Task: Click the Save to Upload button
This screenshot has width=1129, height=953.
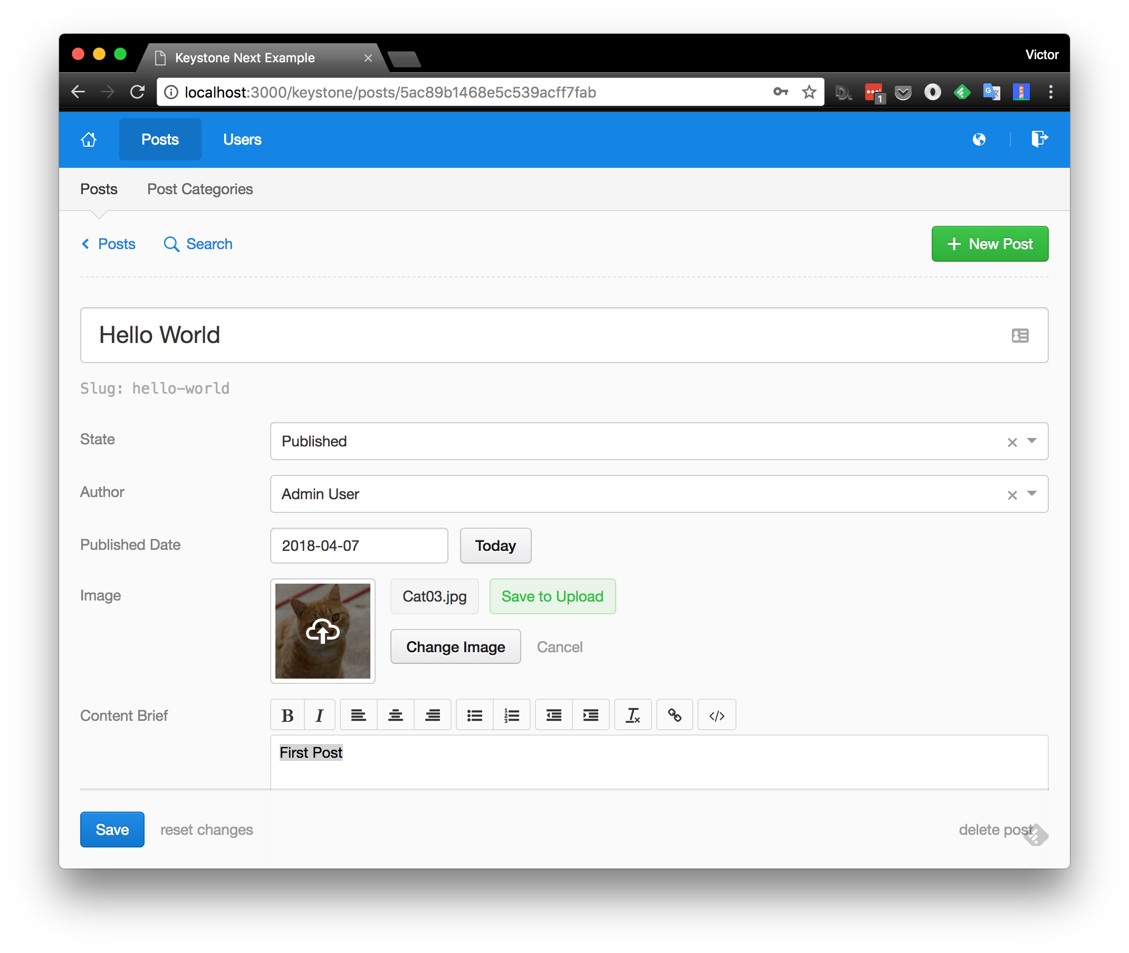Action: tap(552, 596)
